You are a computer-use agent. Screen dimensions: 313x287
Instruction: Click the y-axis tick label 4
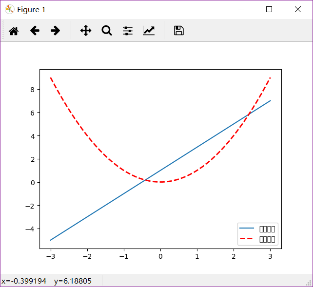[x=32, y=136]
